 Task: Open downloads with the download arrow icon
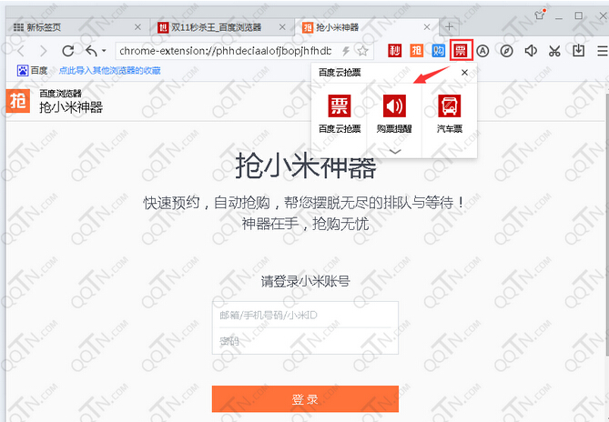pyautogui.click(x=577, y=51)
